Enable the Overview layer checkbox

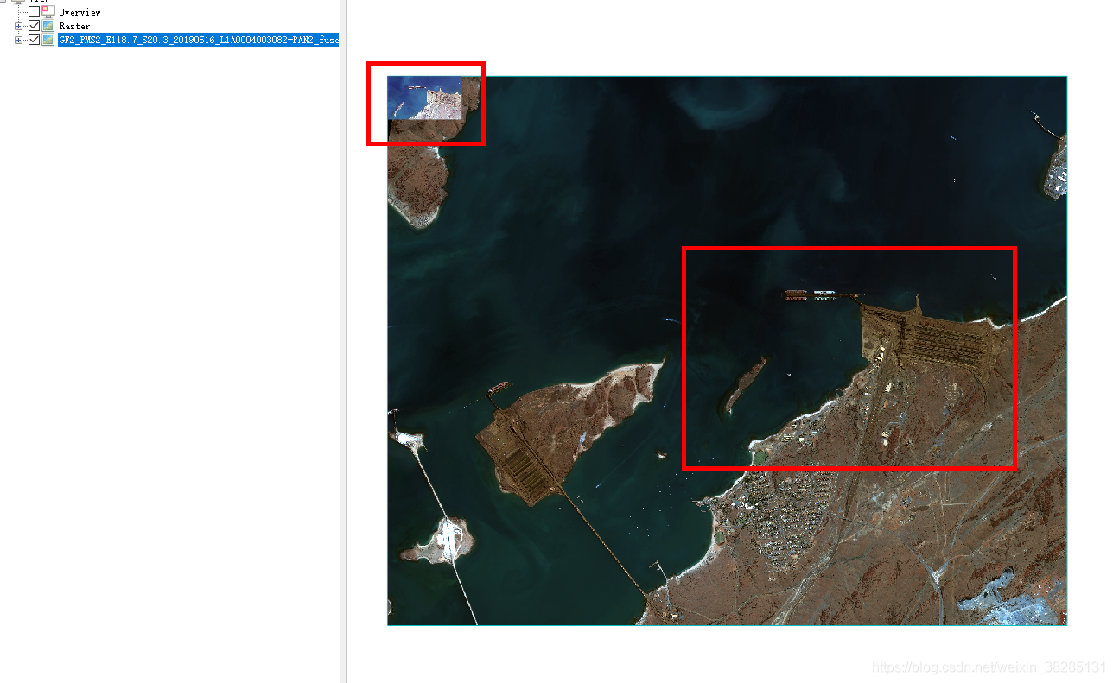[x=34, y=12]
